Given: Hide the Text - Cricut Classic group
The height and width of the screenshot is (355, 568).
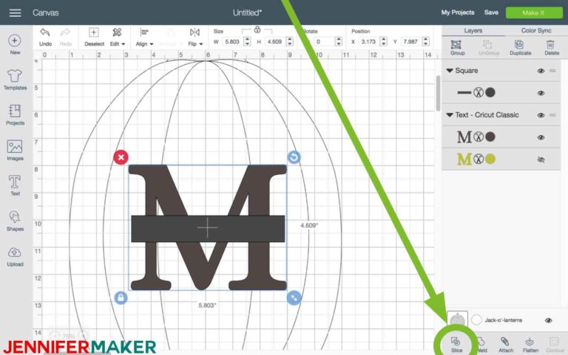Looking at the screenshot, I should (541, 115).
